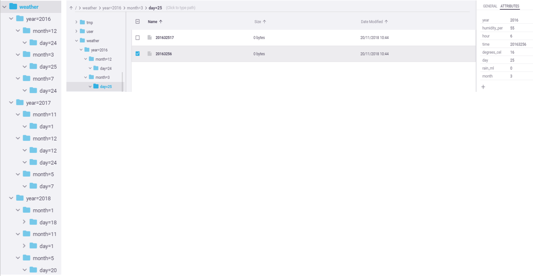Click the tmp folder icon in the tree panel
Viewport: 533px width, 276px height.
coord(83,22)
